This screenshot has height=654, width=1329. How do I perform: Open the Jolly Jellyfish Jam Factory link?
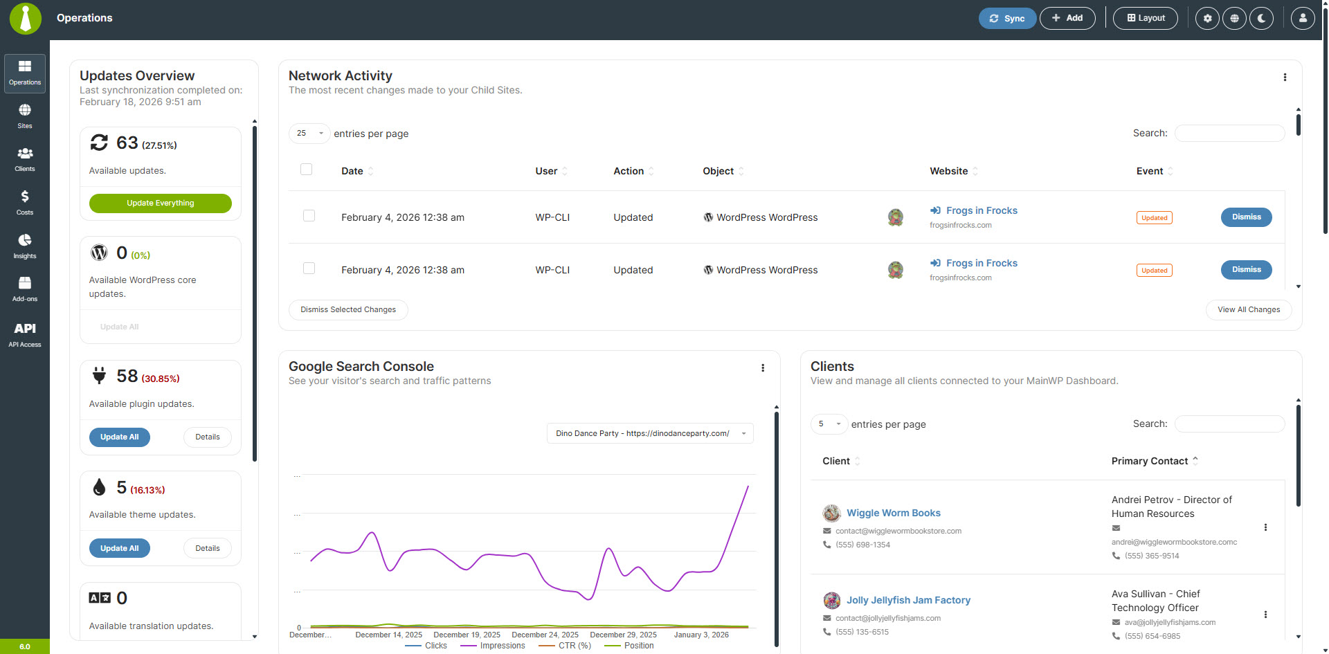click(908, 600)
